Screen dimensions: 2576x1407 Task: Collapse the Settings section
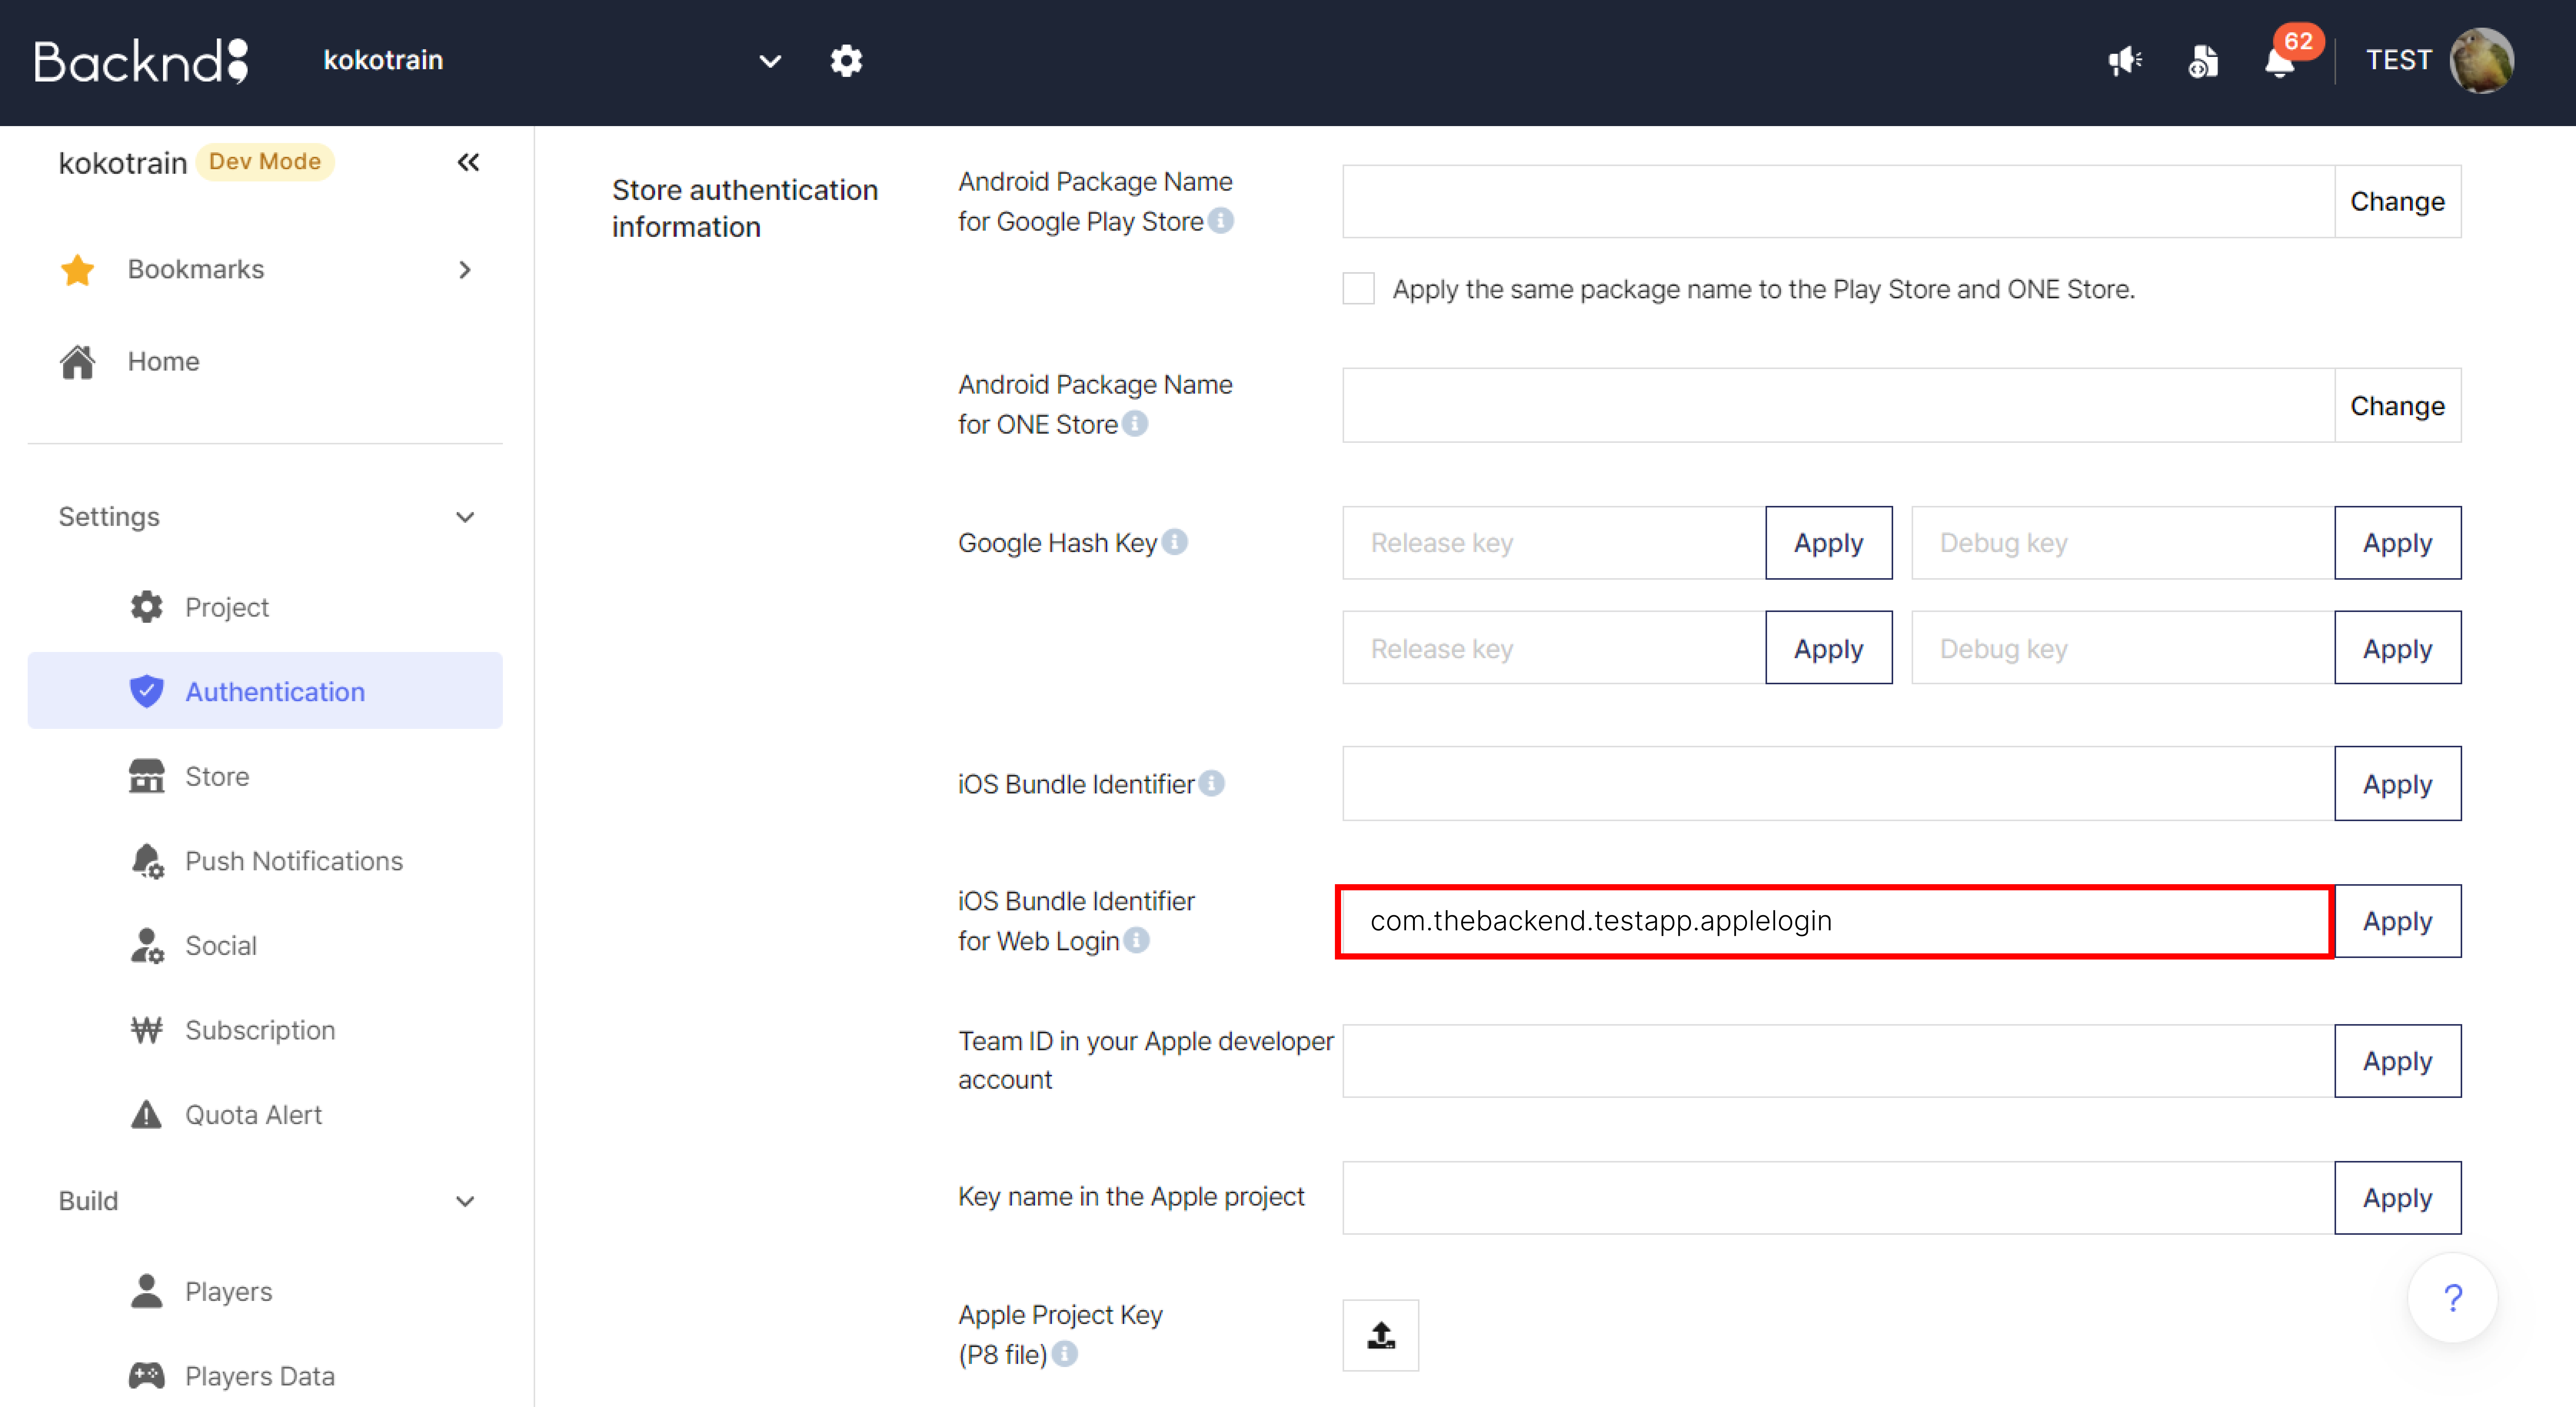pos(465,517)
